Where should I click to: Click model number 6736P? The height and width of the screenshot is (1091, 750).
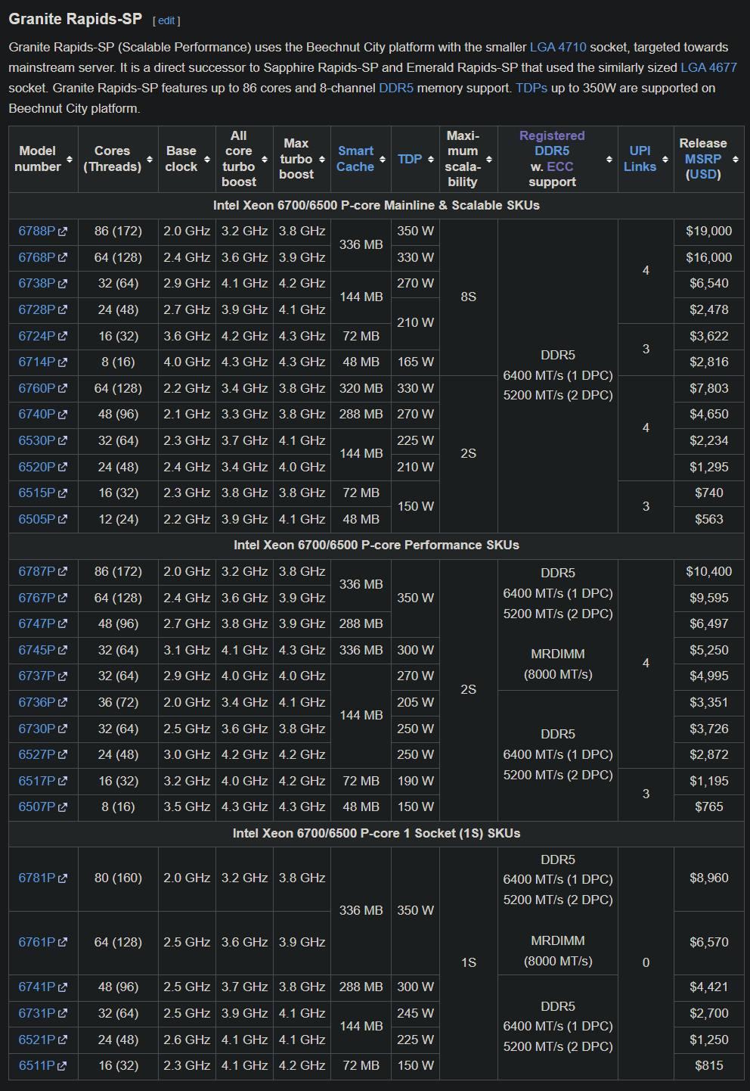[37, 702]
